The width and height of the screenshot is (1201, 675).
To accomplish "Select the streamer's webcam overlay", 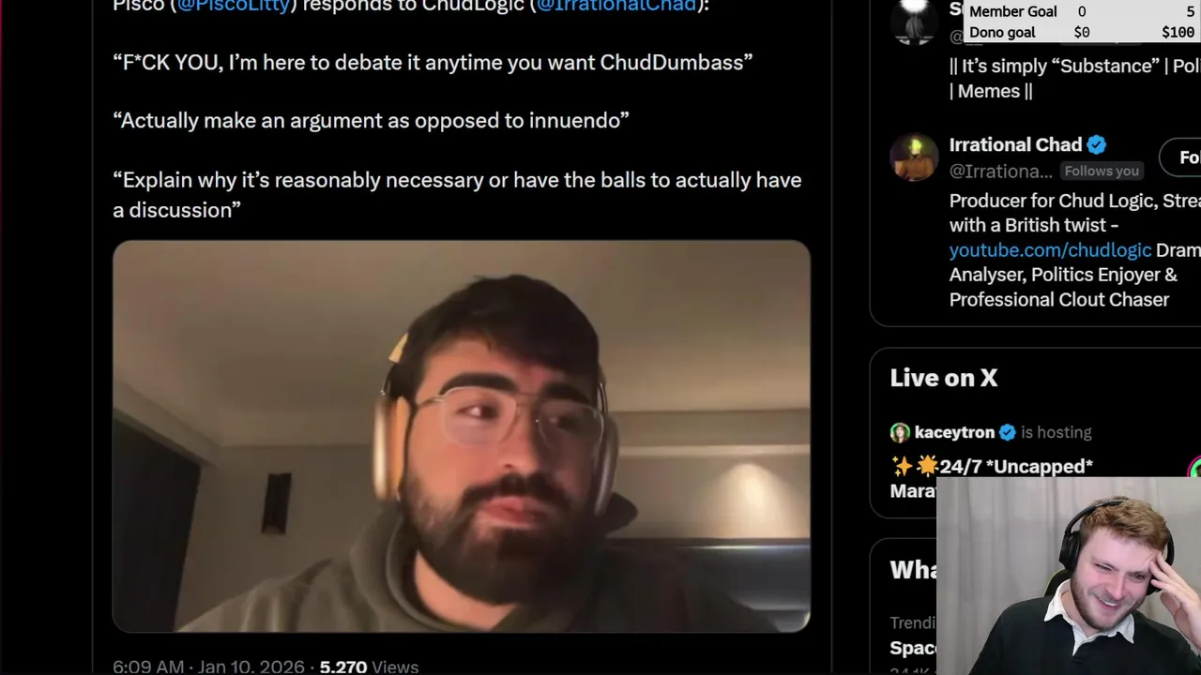I will tap(1069, 577).
